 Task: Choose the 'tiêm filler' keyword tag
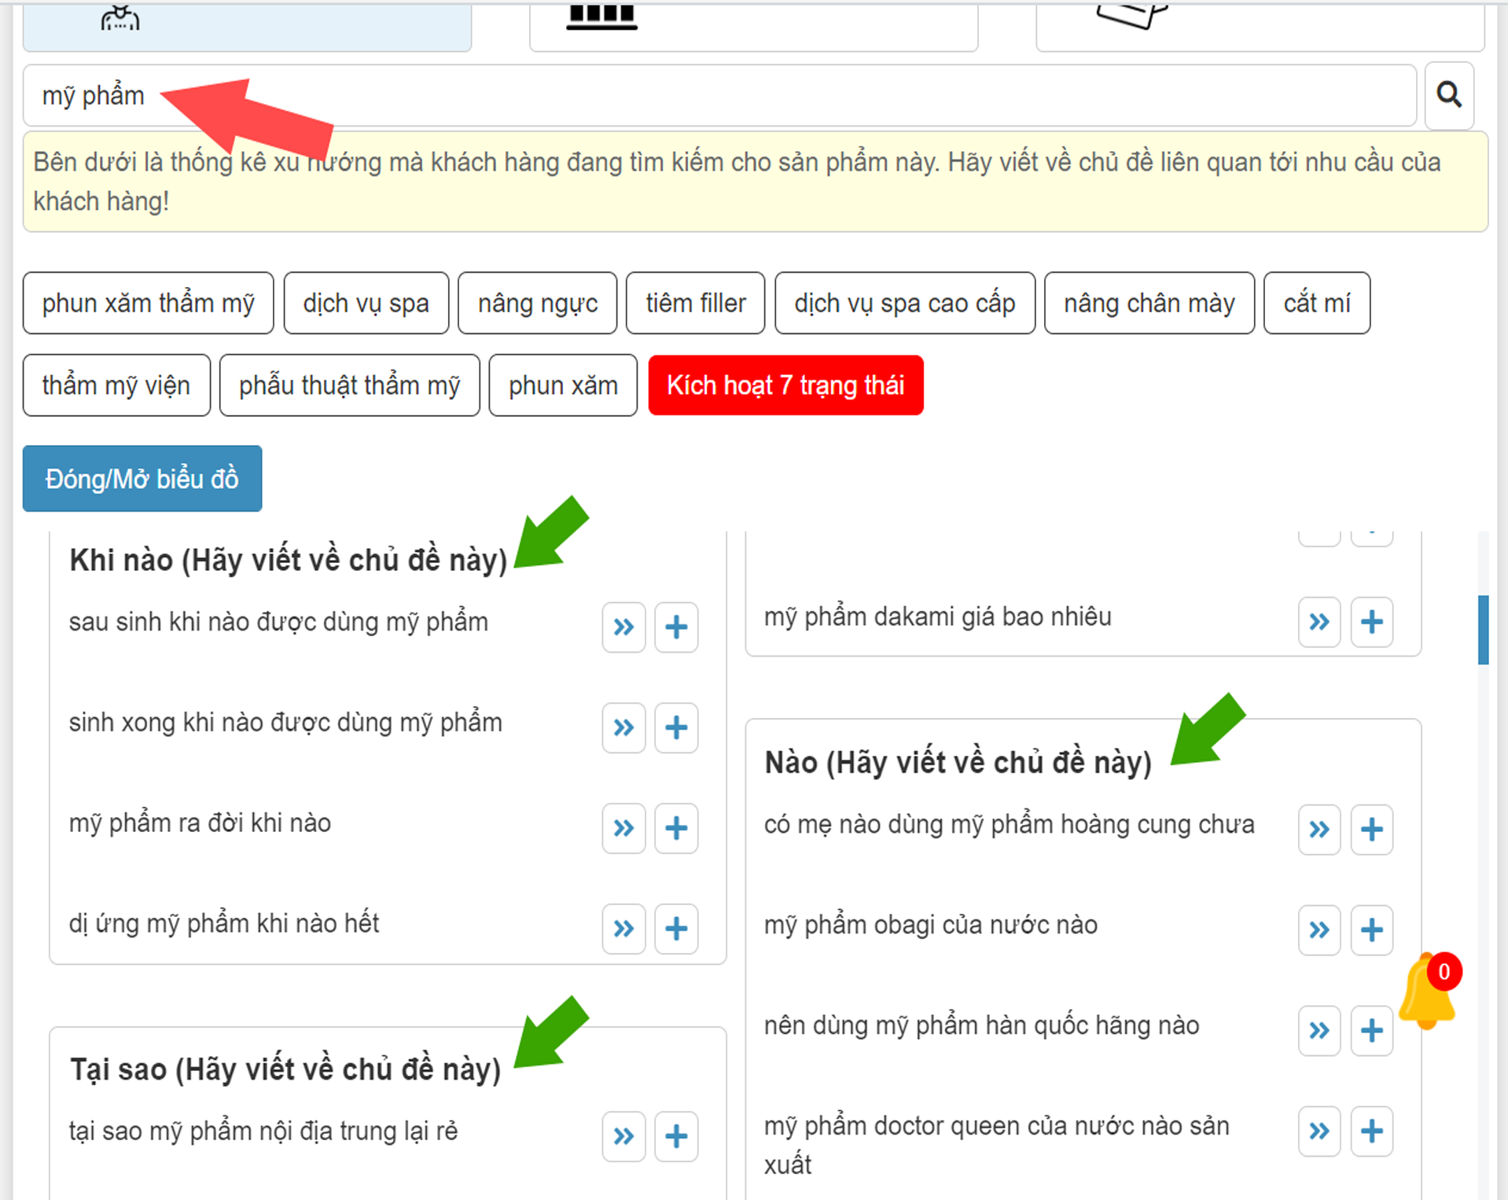(696, 303)
